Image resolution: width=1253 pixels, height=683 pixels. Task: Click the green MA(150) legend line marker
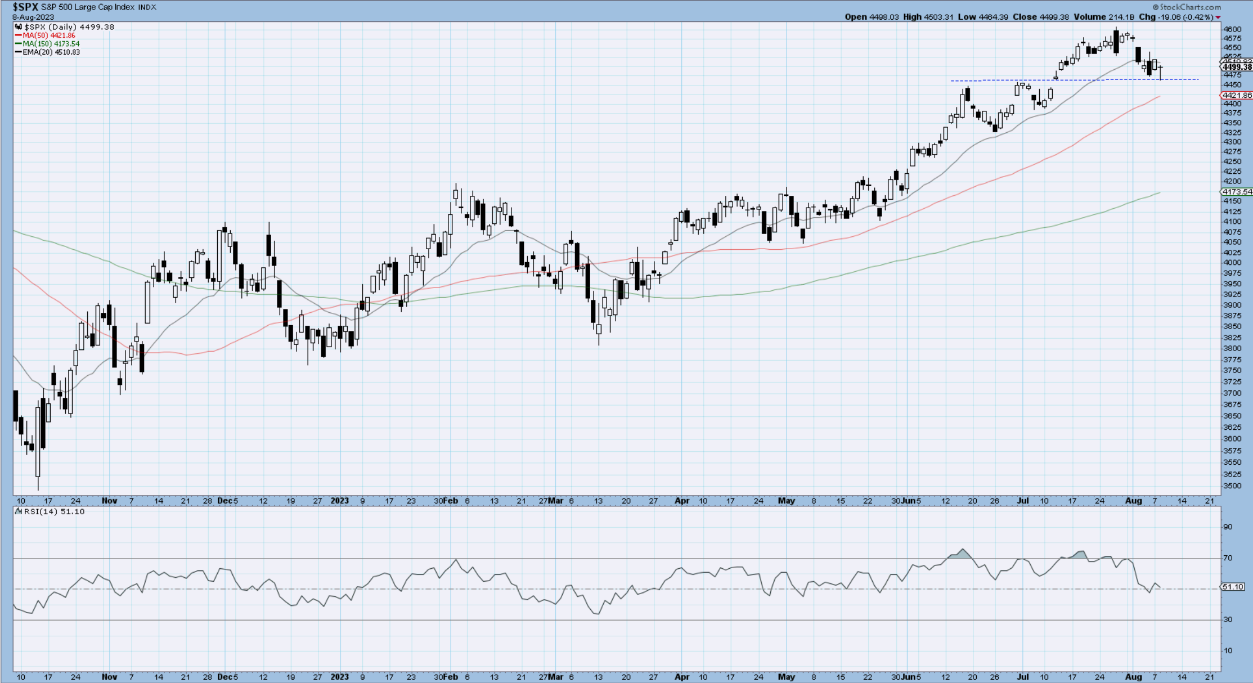click(x=19, y=44)
